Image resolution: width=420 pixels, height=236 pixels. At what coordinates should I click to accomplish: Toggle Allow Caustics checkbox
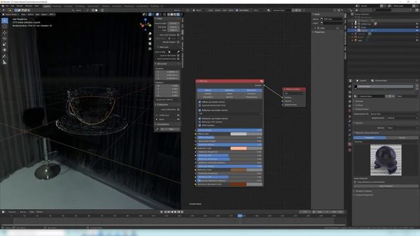[199, 125]
